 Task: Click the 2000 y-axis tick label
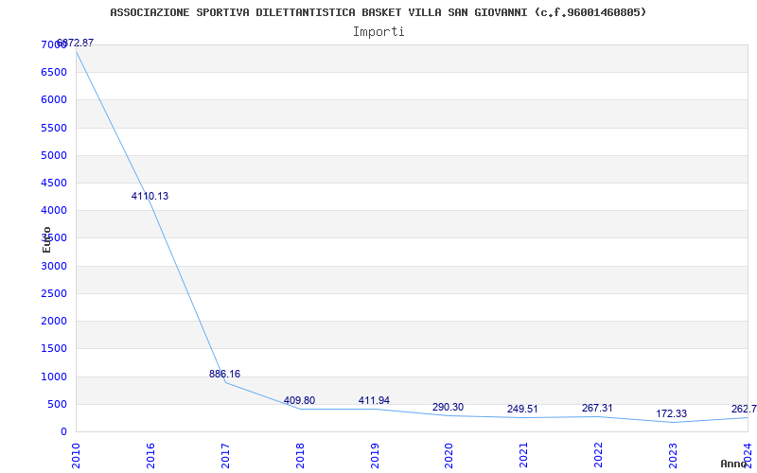click(54, 321)
